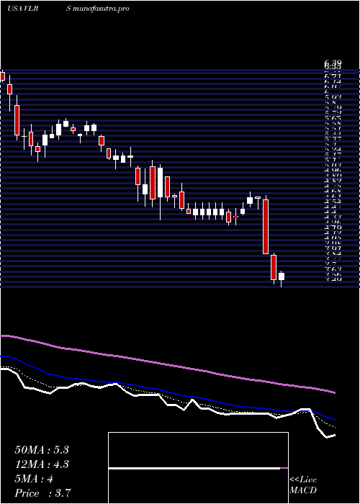The height and width of the screenshot is (504, 360).
Task: Click the 50MA : 5.3 label
Action: click(42, 450)
